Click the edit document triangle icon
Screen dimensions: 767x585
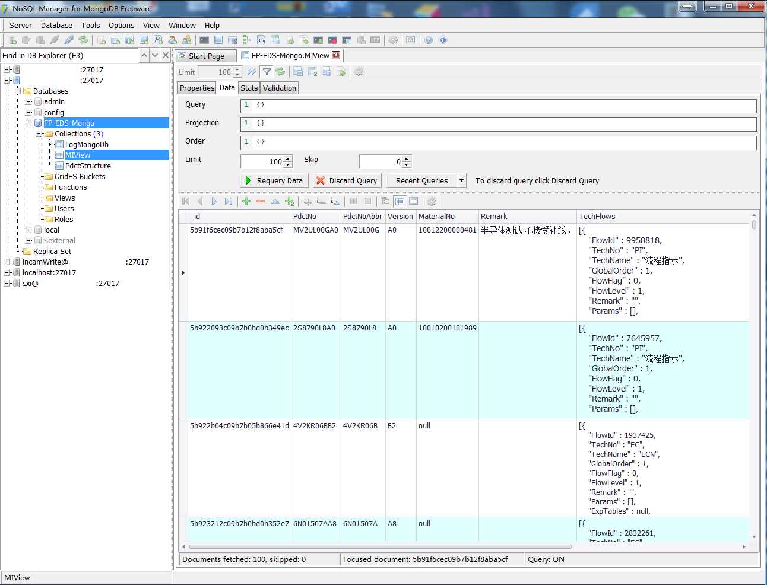point(275,201)
